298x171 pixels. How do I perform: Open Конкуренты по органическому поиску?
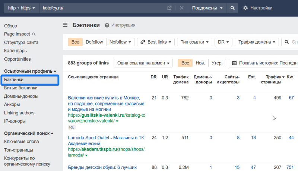point(27,161)
